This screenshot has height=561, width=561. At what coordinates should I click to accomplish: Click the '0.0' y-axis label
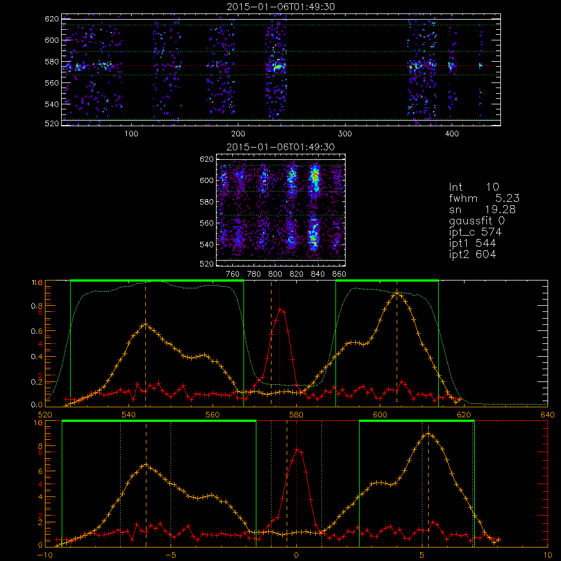tap(37, 405)
